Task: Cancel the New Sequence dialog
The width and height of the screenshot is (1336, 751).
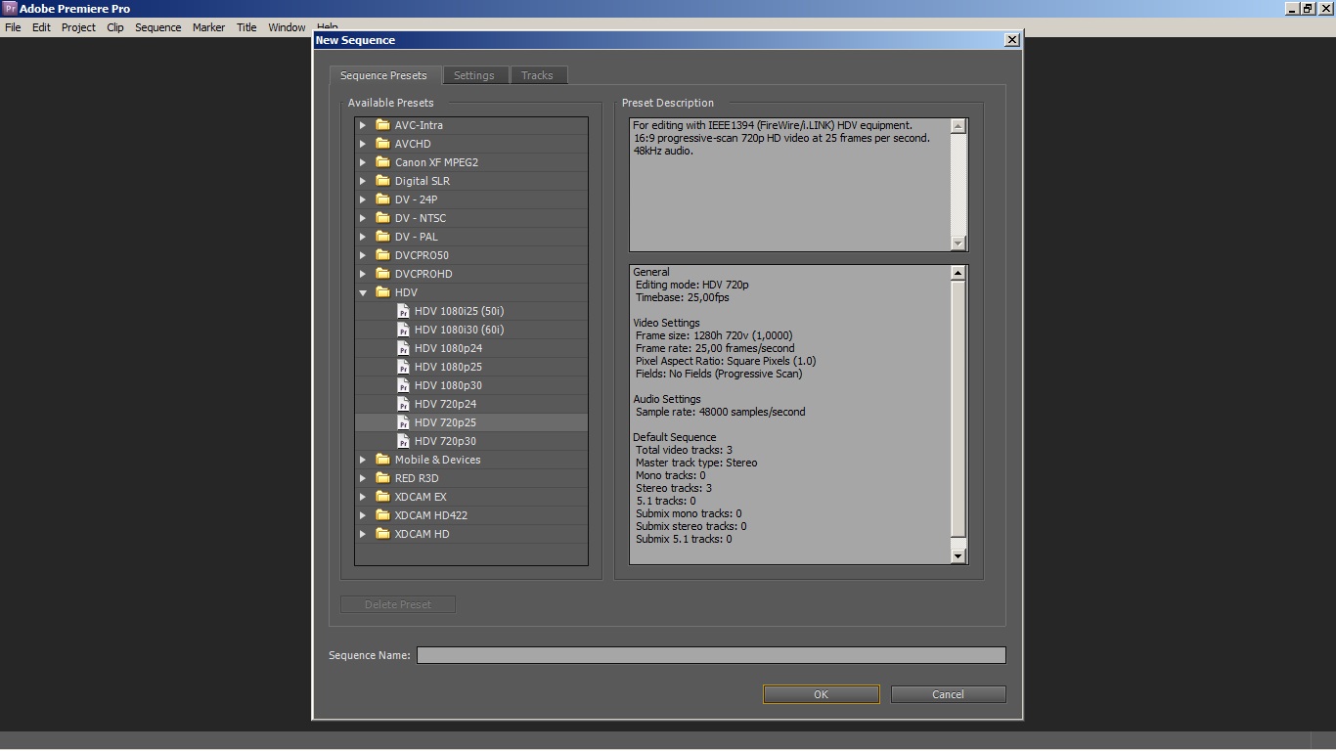Action: point(948,694)
